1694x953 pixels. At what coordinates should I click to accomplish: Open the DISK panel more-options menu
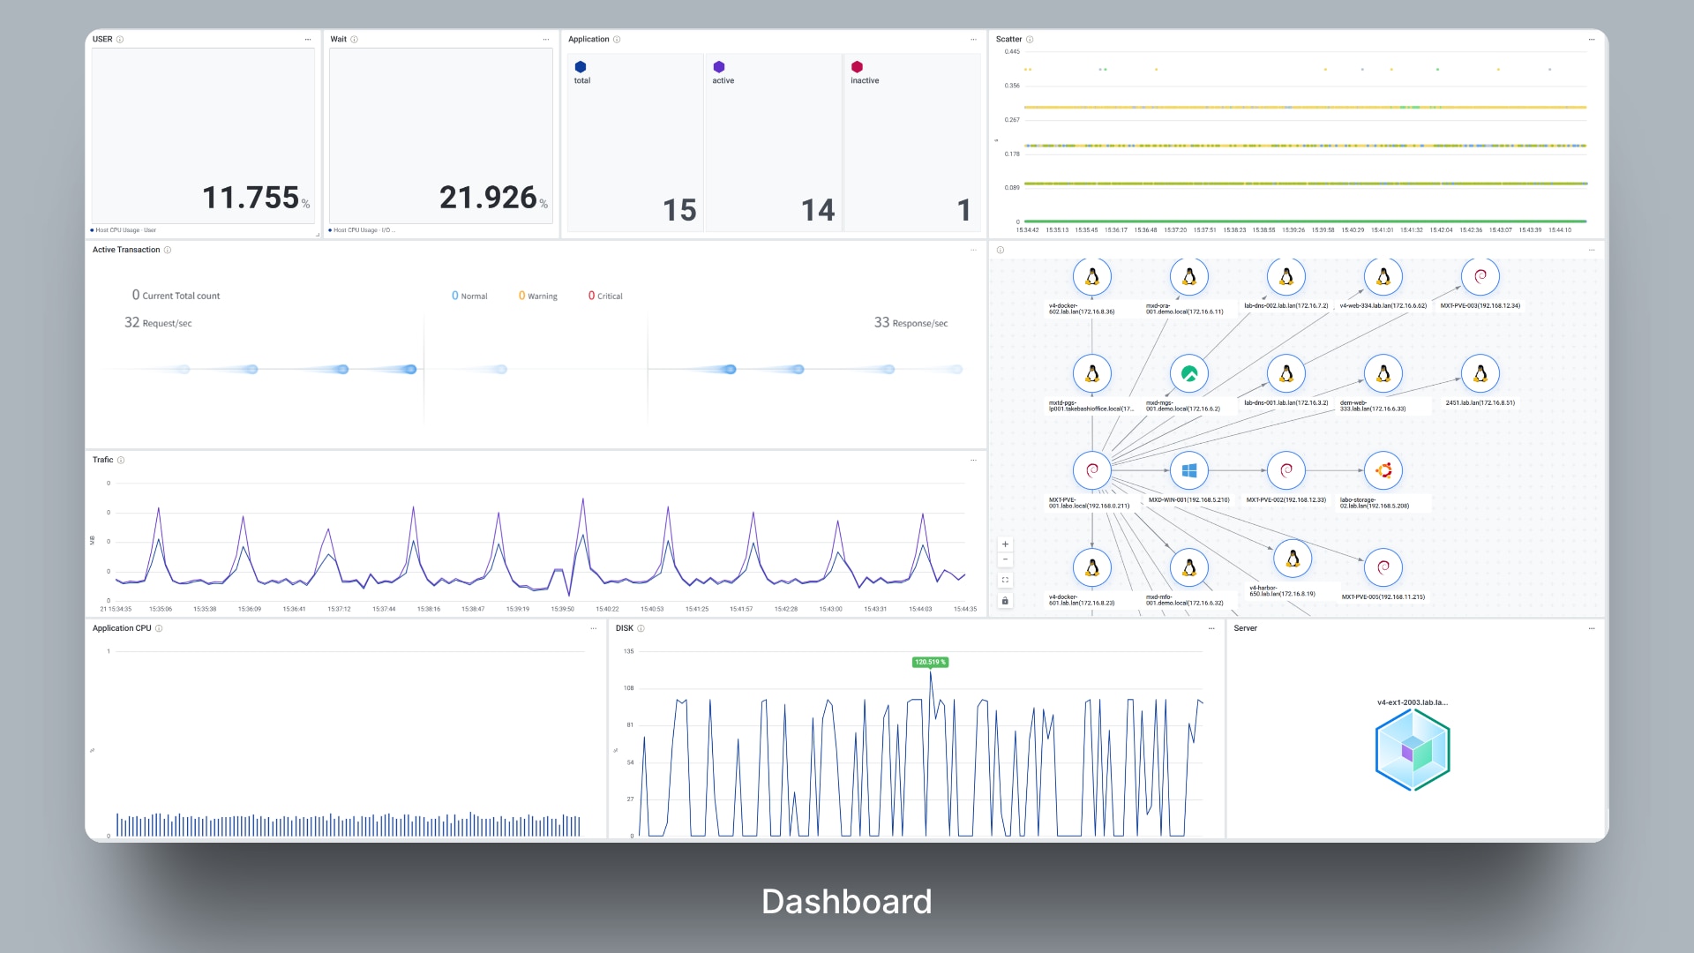1211,628
